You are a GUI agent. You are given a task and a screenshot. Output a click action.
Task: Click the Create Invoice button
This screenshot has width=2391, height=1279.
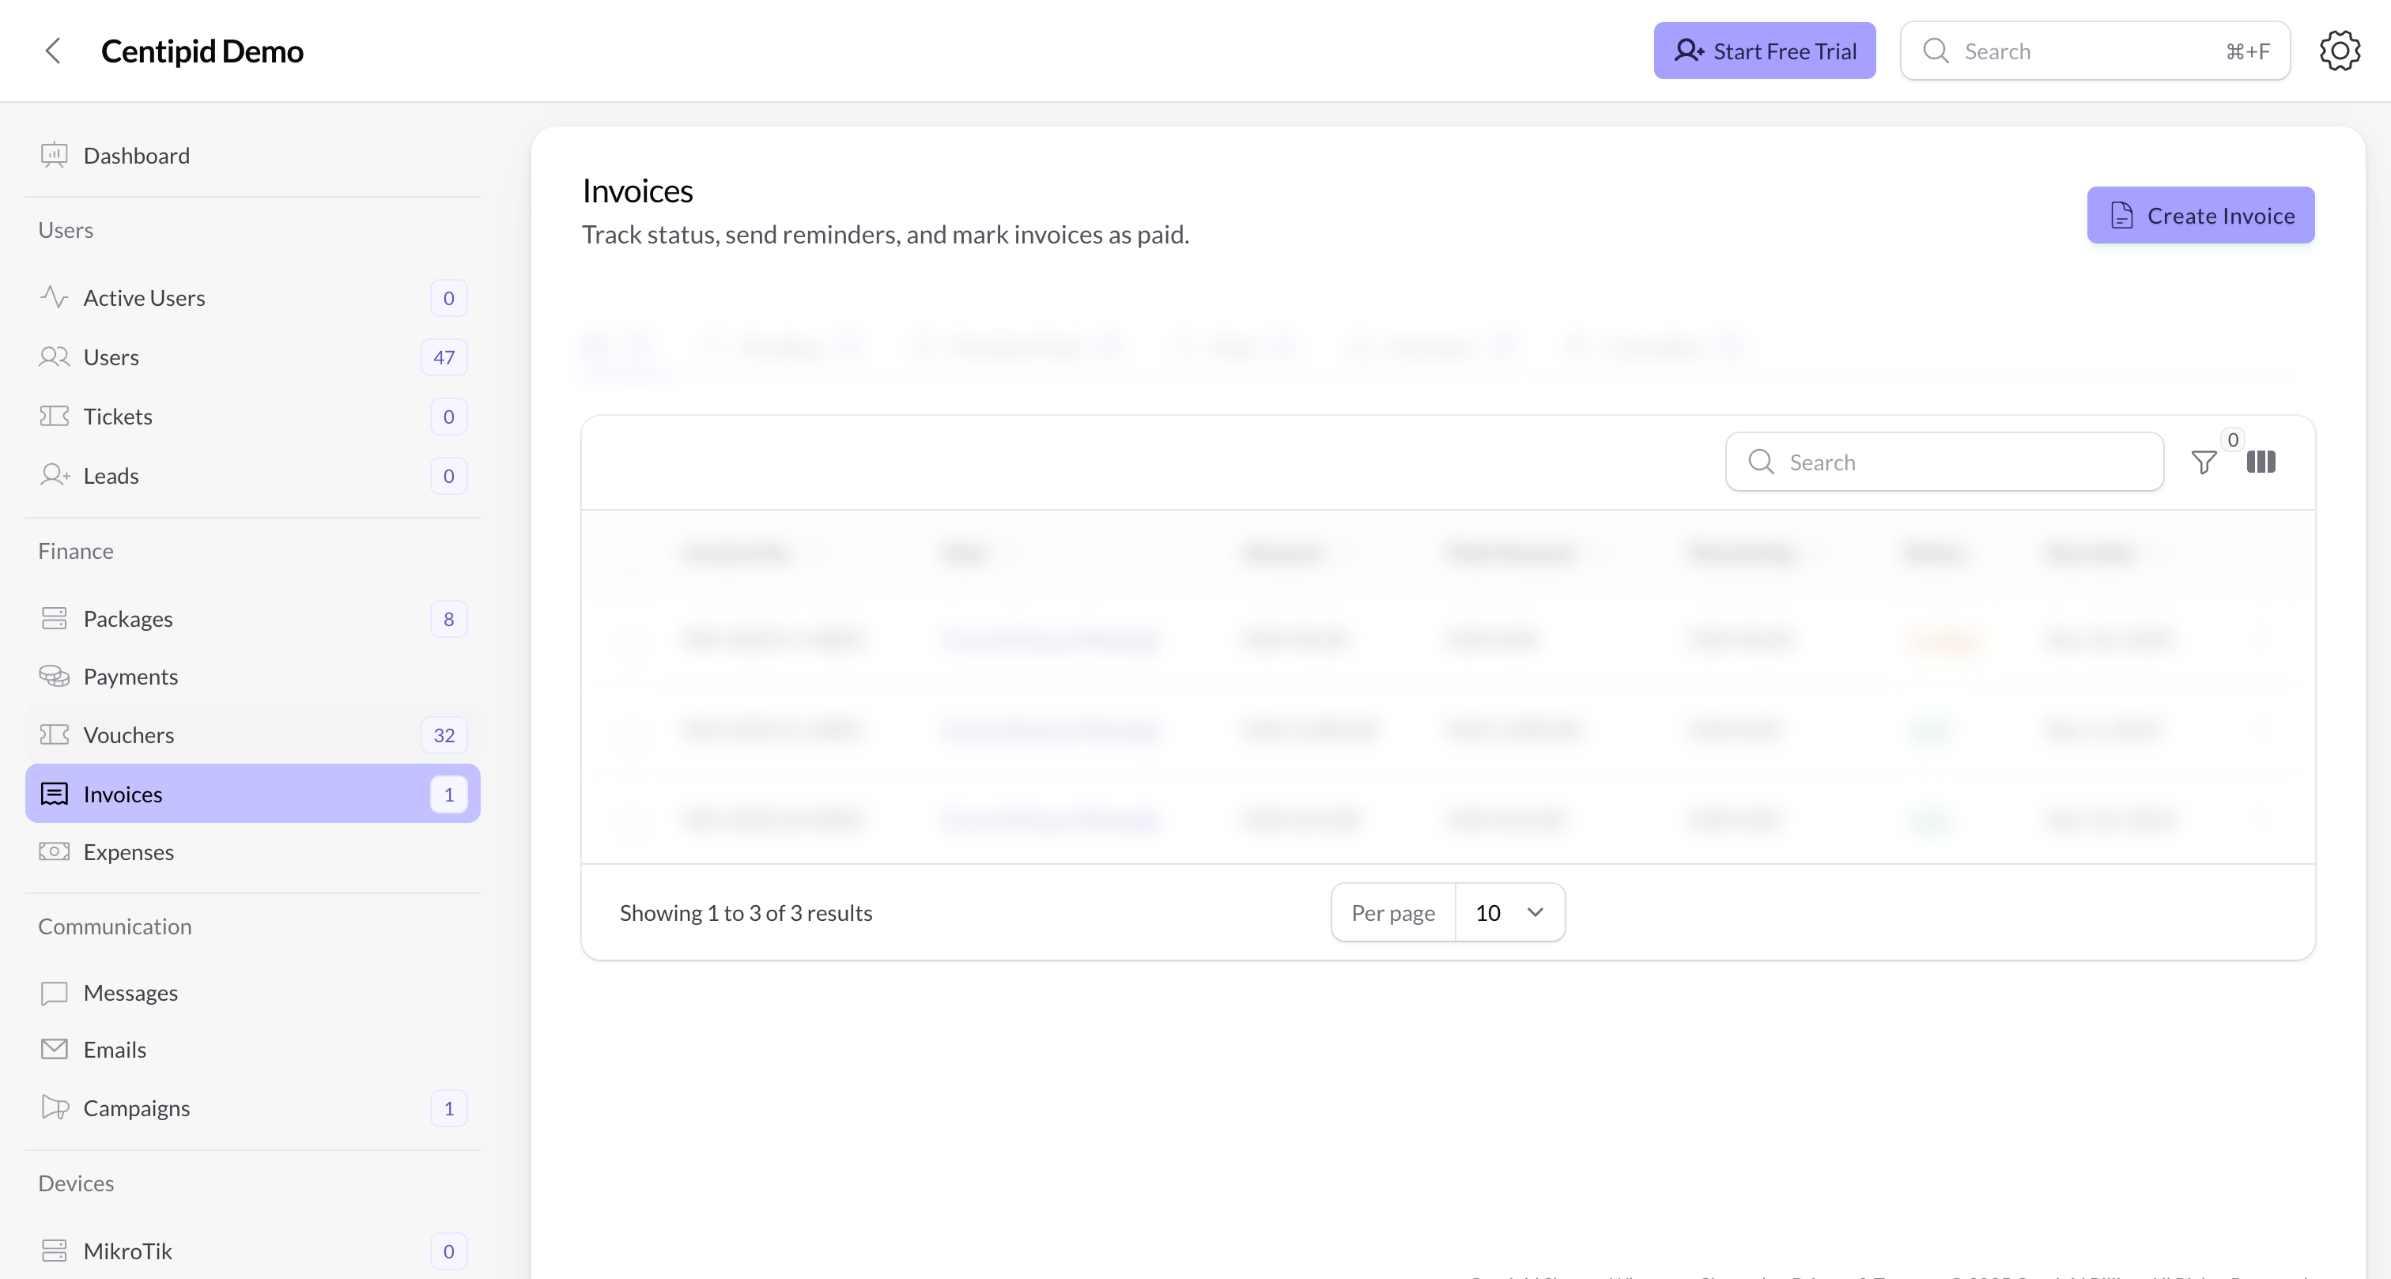tap(2200, 214)
